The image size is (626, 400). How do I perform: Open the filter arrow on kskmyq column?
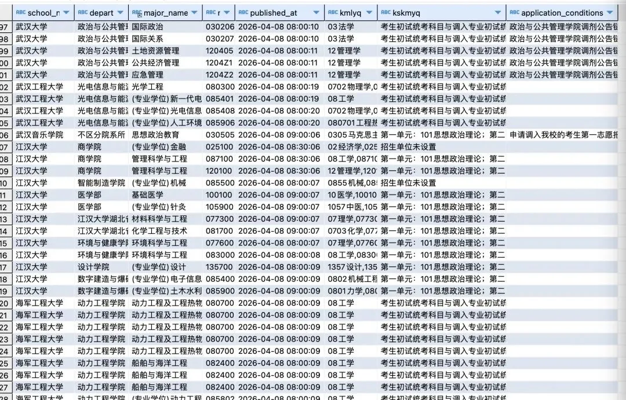point(498,13)
